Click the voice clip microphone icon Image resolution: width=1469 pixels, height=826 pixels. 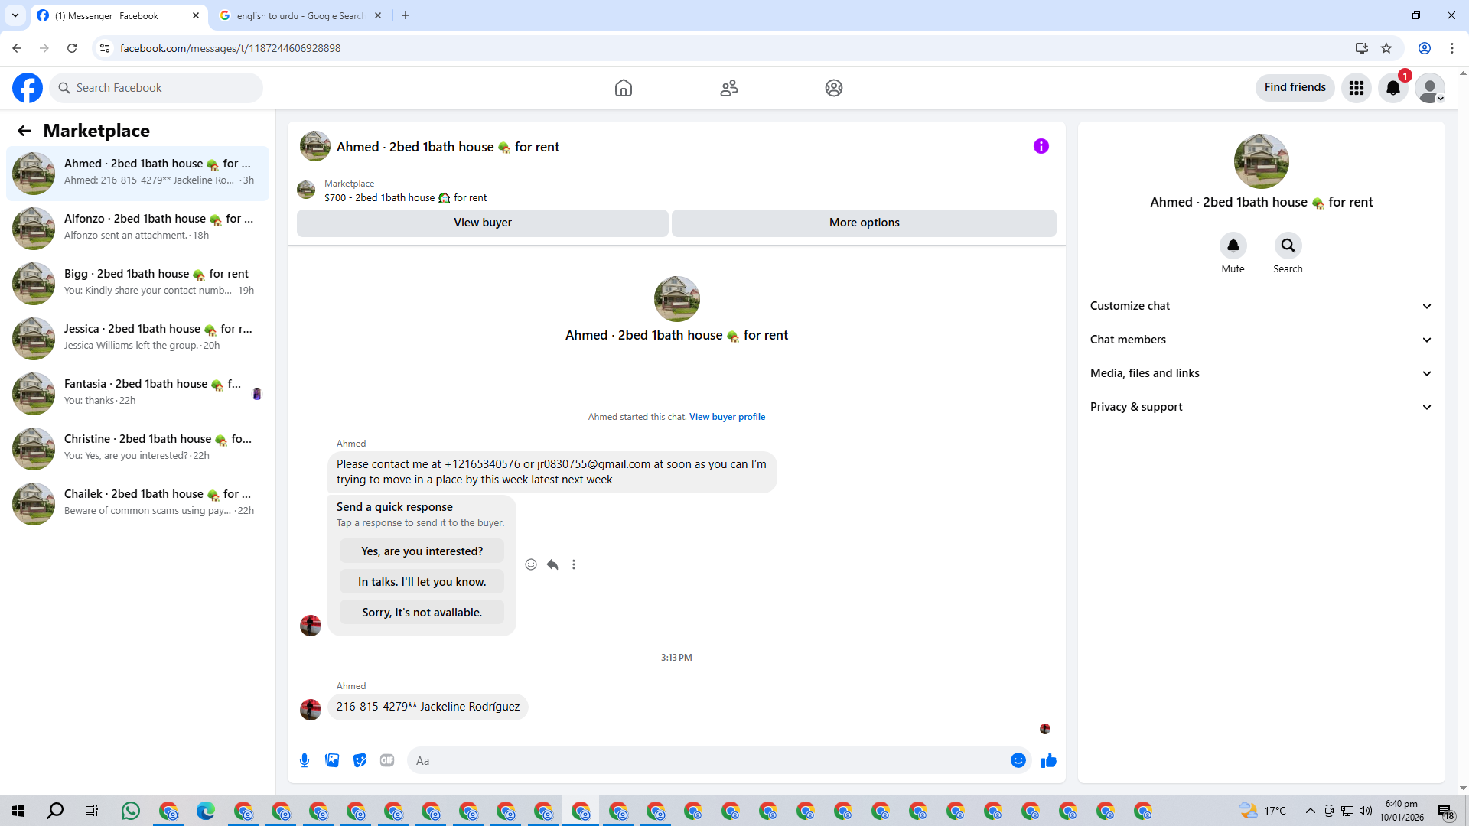point(305,760)
